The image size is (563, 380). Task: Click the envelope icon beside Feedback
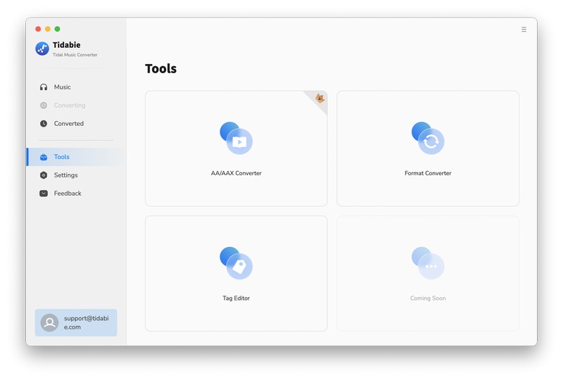(x=44, y=194)
